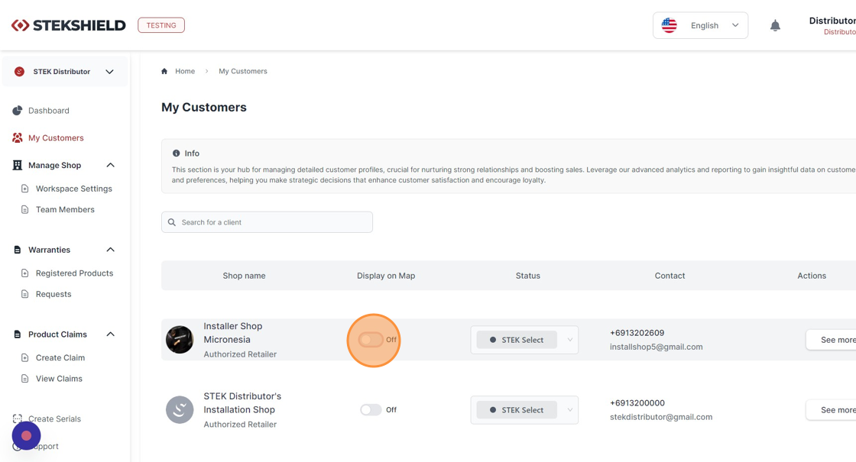The height and width of the screenshot is (462, 856).
Task: Toggle Display on Map for Installer Shop Micronesia
Action: pyautogui.click(x=371, y=340)
